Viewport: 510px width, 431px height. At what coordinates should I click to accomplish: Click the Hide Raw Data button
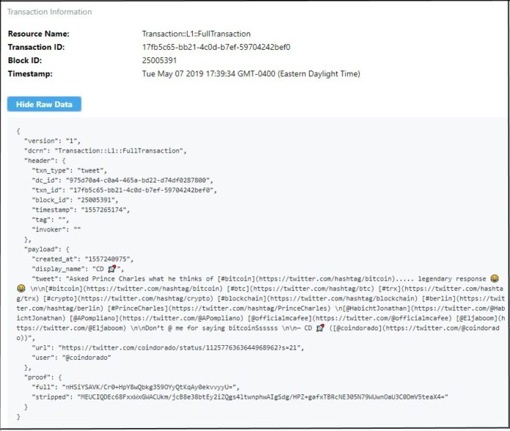(44, 104)
